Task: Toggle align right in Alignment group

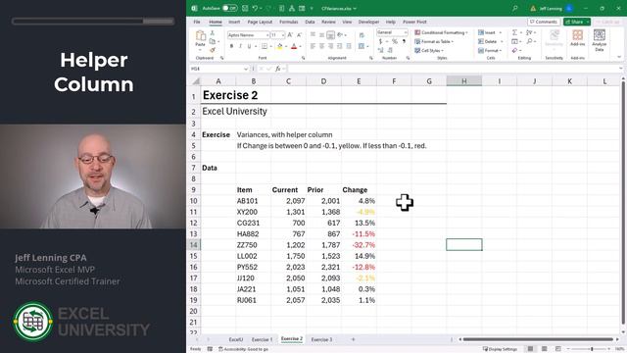Action: [331, 46]
